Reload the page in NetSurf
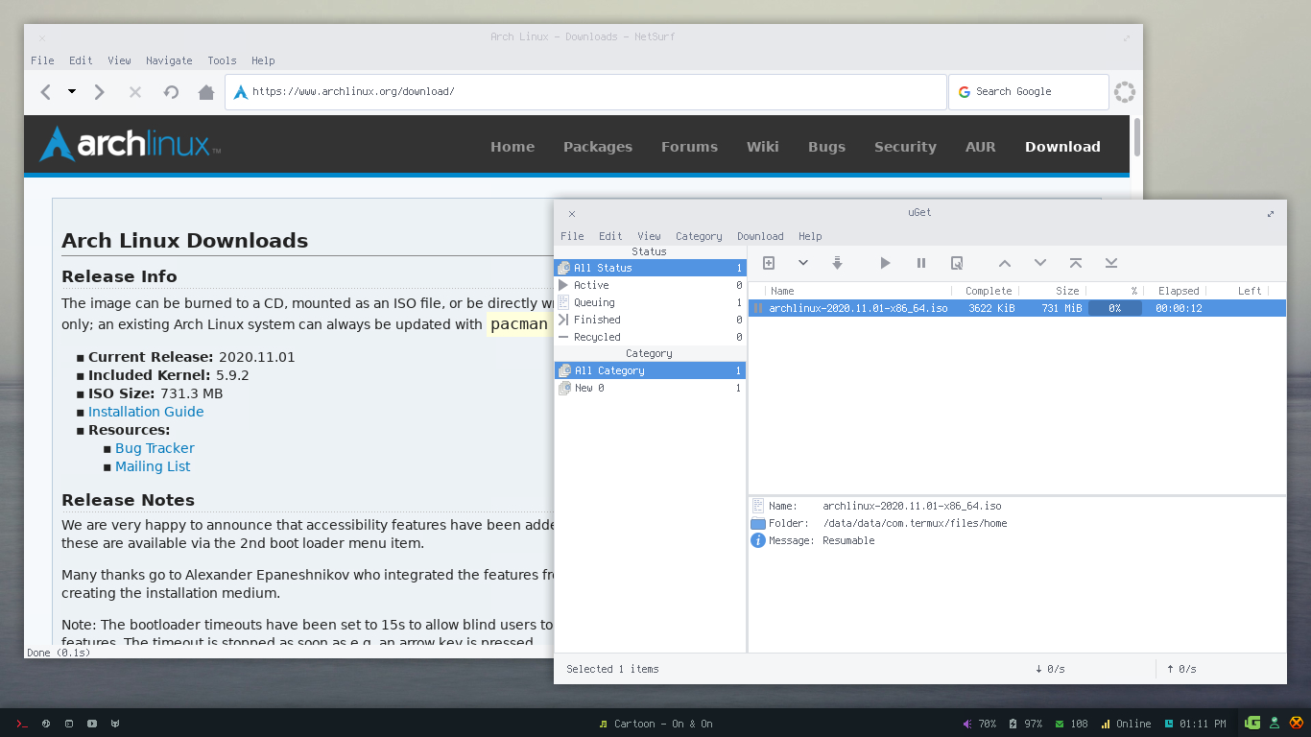 click(x=171, y=92)
